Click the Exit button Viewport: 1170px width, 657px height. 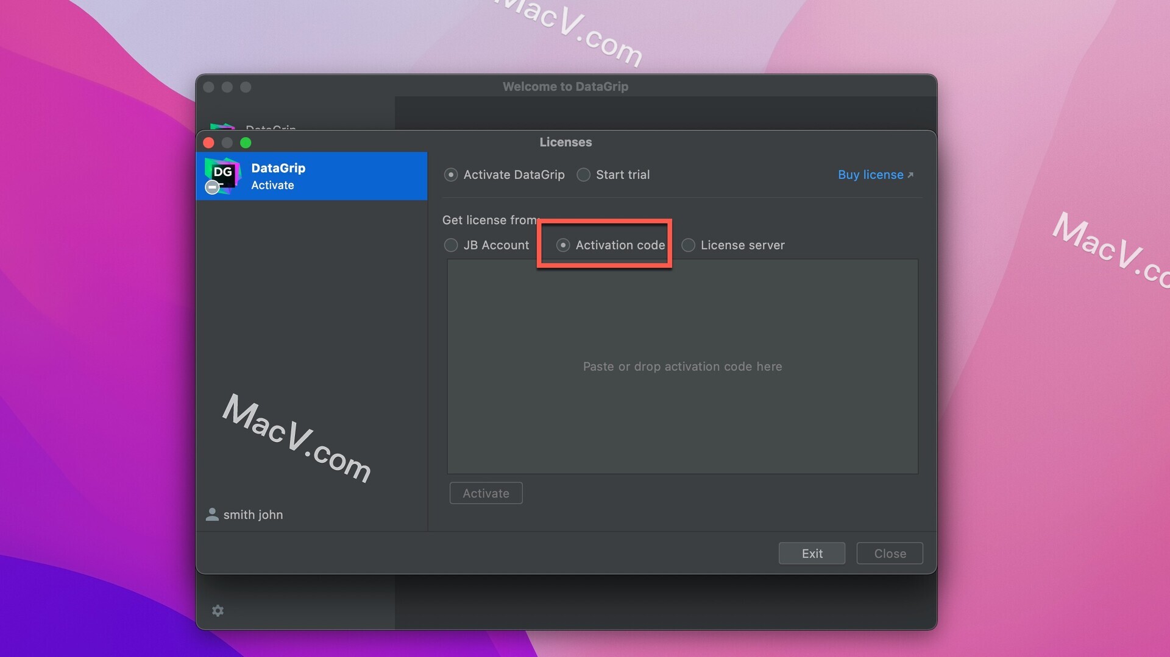(812, 553)
